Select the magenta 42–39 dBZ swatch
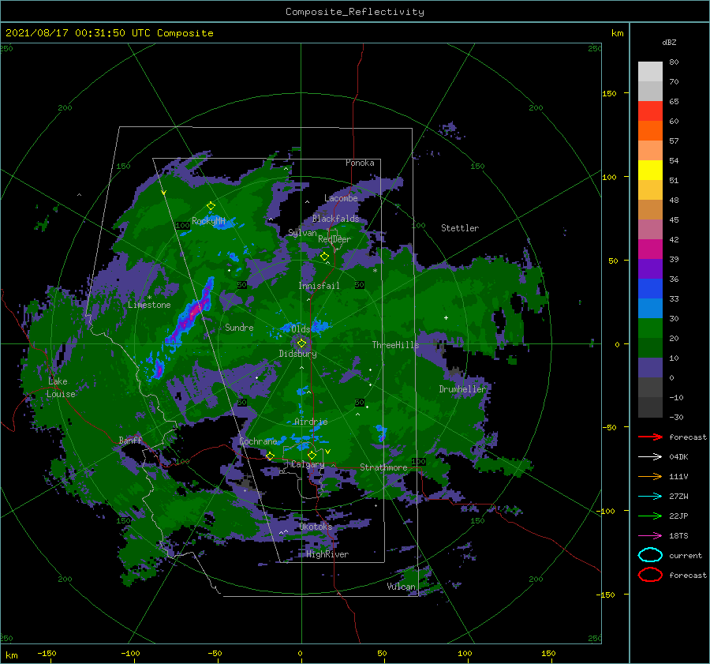Screen dimensions: 710x664 650,249
